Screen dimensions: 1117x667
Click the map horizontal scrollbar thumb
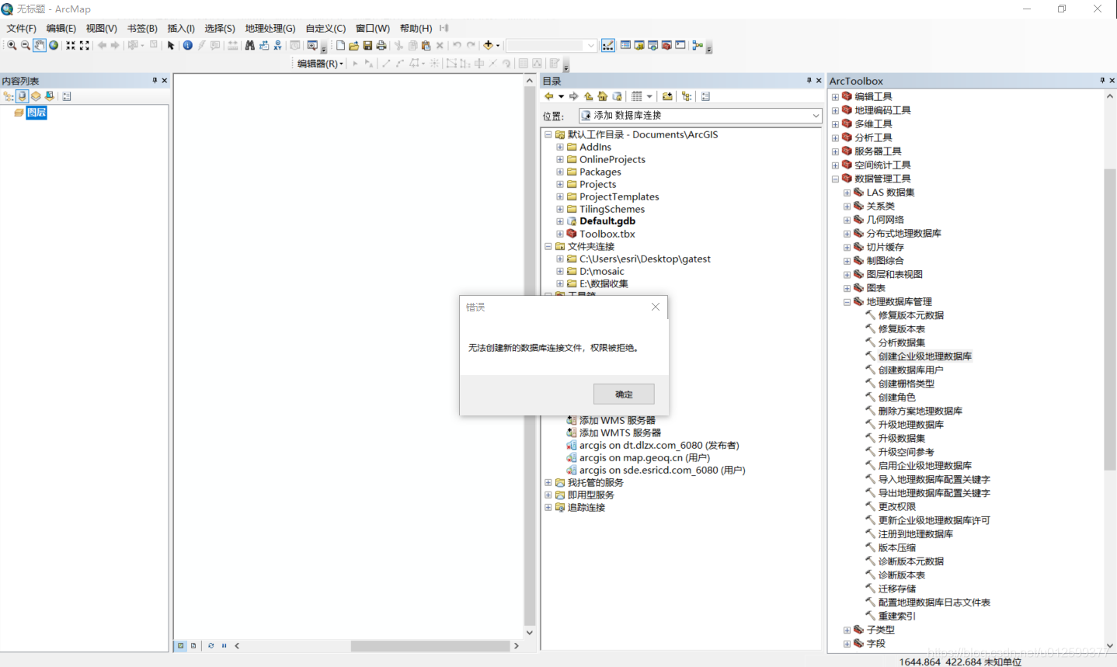(x=430, y=645)
